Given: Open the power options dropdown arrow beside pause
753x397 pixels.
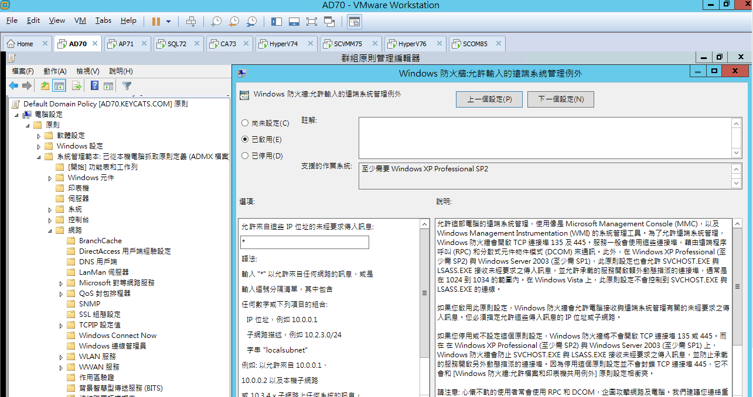Looking at the screenshot, I should [169, 22].
